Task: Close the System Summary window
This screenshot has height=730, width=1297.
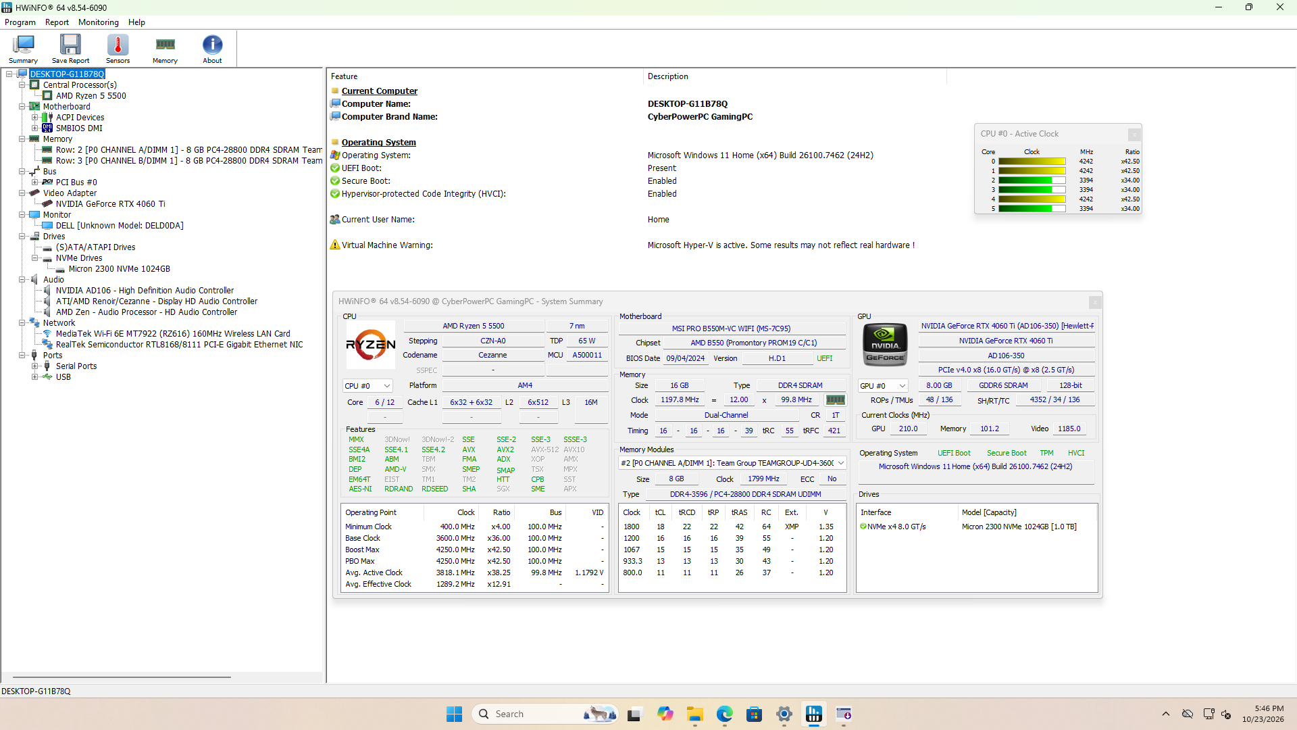Action: [x=1095, y=302]
